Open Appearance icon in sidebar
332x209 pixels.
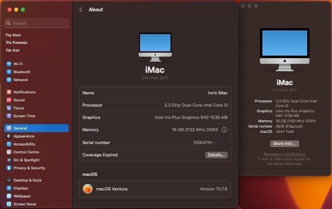[9, 136]
